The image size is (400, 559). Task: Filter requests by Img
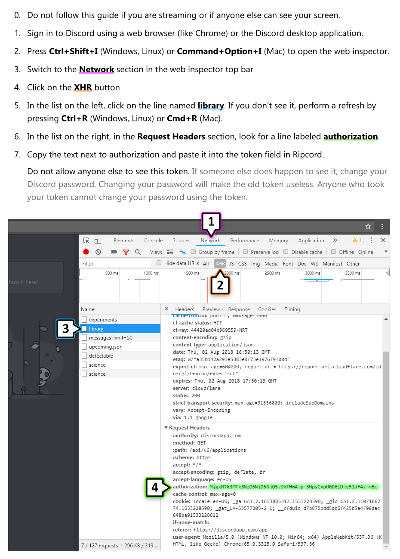[255, 264]
